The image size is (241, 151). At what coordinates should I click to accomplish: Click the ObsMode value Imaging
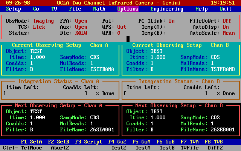click(x=44, y=21)
